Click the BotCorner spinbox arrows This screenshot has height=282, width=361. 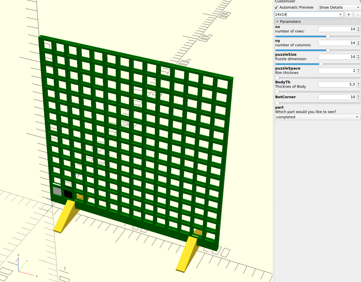click(x=359, y=97)
